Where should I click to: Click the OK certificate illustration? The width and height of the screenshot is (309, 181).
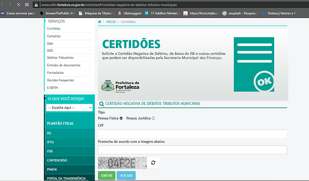[254, 64]
